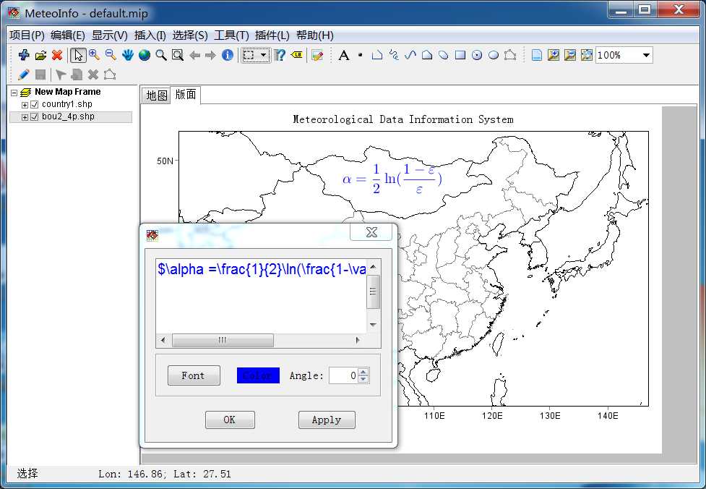The width and height of the screenshot is (706, 489).
Task: Click the yellow LB label icon
Action: (x=297, y=55)
